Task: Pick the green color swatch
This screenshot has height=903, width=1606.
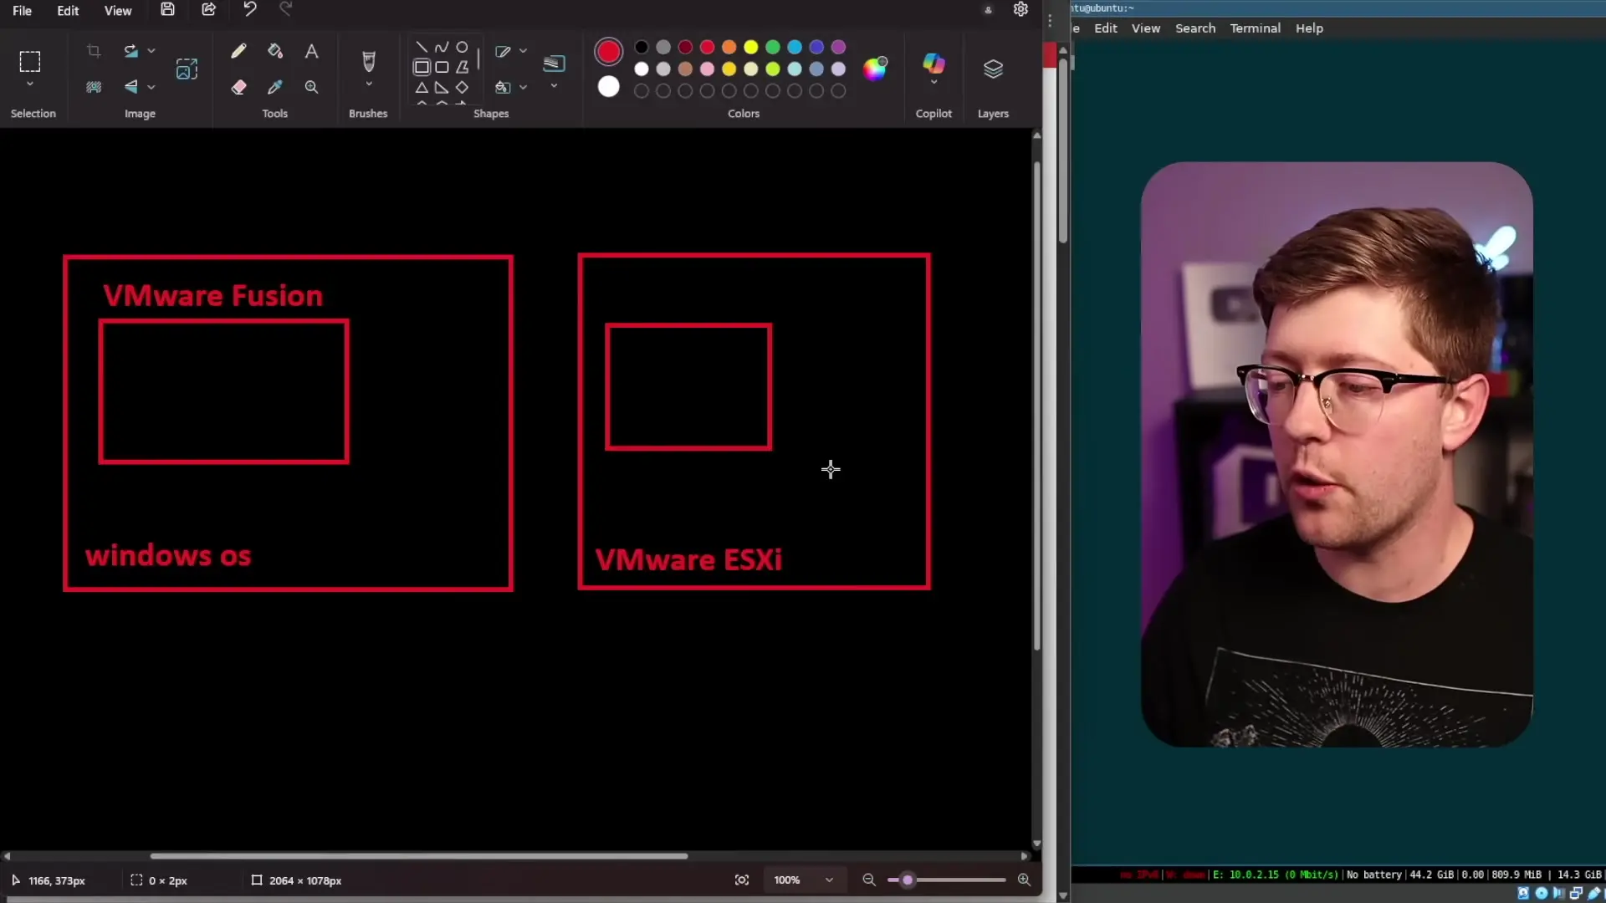Action: 773,47
